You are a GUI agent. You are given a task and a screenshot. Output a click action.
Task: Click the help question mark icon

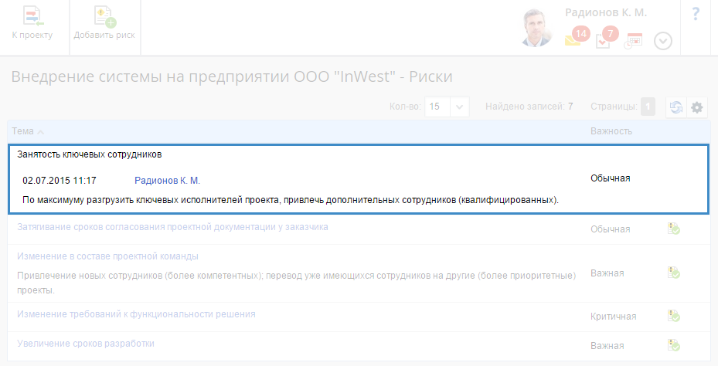click(696, 14)
